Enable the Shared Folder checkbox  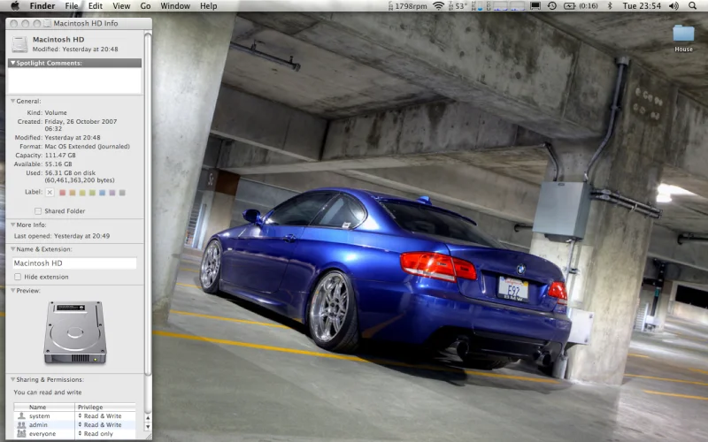[x=38, y=211]
